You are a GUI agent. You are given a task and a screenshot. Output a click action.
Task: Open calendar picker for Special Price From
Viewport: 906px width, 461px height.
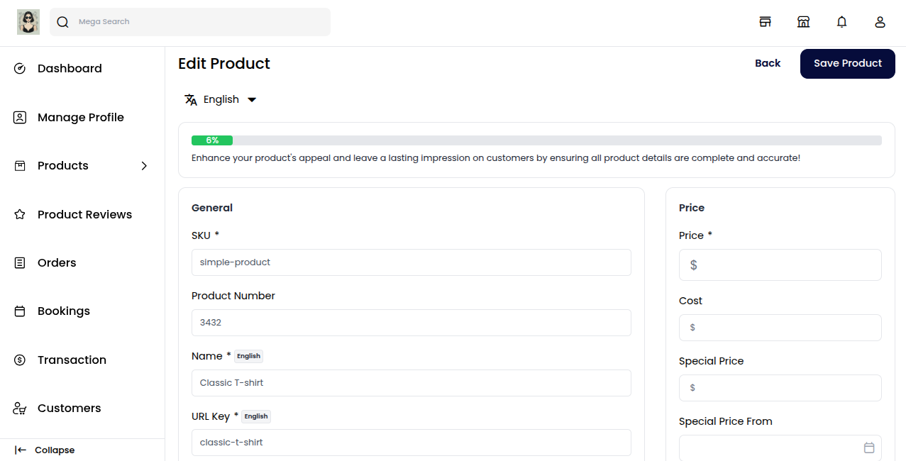[x=869, y=448]
